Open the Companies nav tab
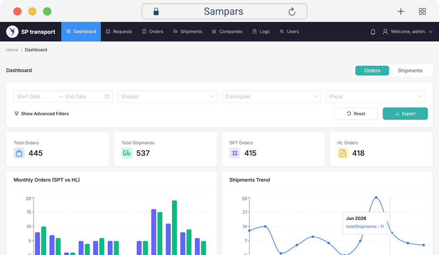The height and width of the screenshot is (255, 439). tap(227, 31)
